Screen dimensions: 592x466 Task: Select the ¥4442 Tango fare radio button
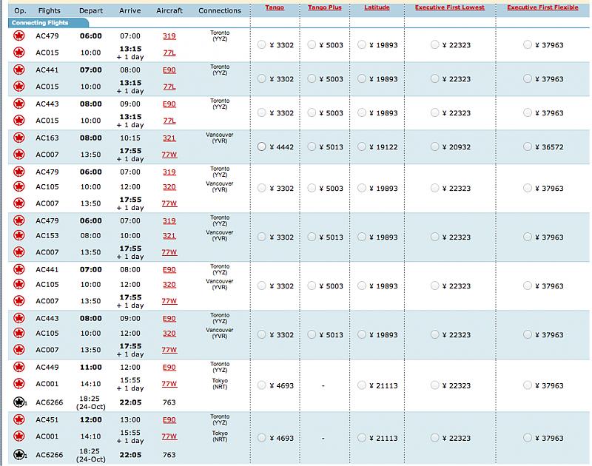[x=262, y=146]
